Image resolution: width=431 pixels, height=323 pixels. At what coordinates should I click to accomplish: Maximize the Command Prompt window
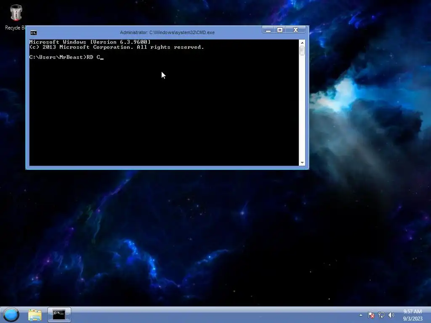tap(280, 30)
